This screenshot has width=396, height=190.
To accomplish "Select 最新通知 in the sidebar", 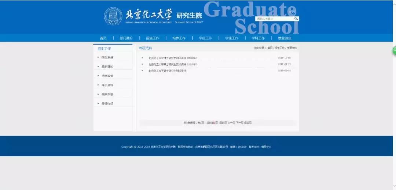I will tap(107, 67).
